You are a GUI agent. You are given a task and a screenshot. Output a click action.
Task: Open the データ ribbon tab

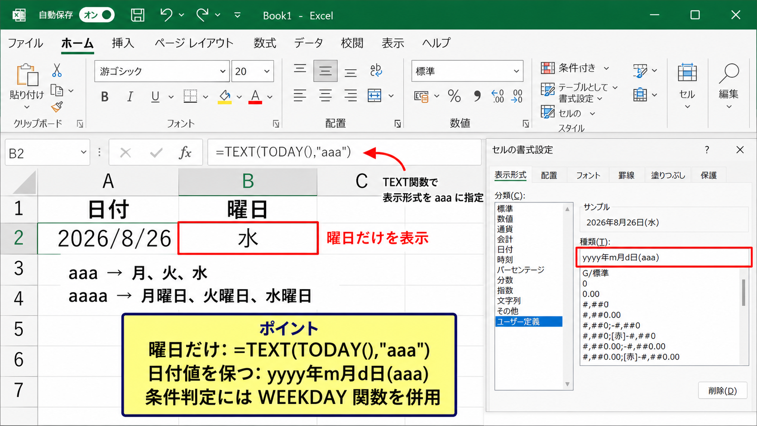pyautogui.click(x=308, y=43)
